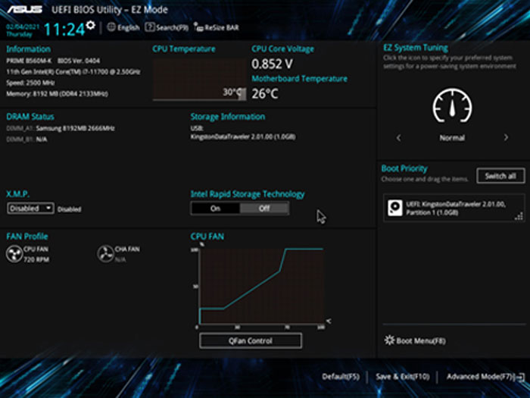The height and width of the screenshot is (398, 530).
Task: Open ReSize BAR option
Action: 217,27
